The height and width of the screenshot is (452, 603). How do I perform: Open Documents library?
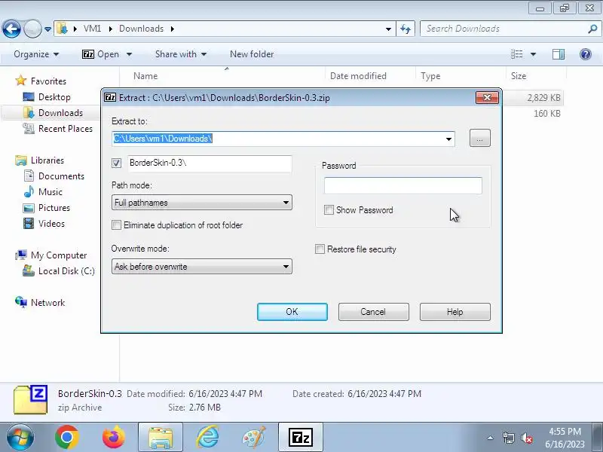click(x=61, y=176)
